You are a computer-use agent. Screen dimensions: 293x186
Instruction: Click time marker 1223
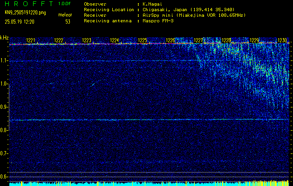tap(87, 40)
